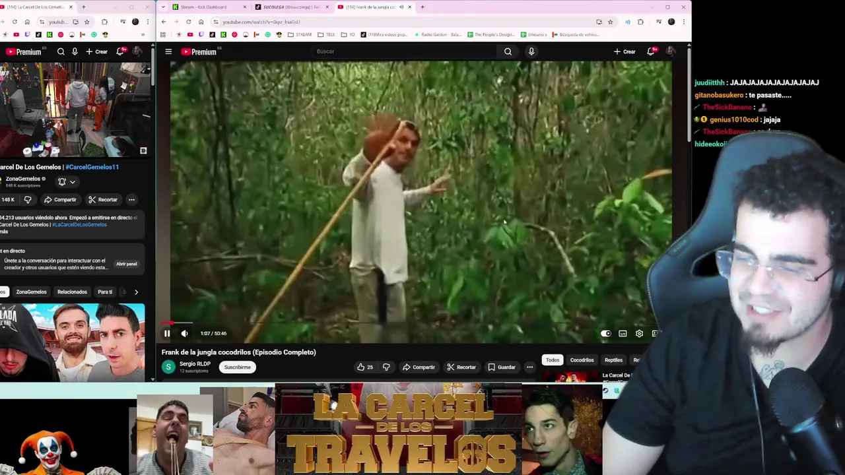Subscribe to Sergio RLDP with Suscribirme
Image resolution: width=845 pixels, height=475 pixels.
coord(237,367)
